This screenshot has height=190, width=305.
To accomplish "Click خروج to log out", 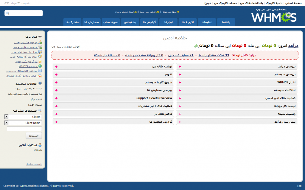I will click(x=208, y=3).
